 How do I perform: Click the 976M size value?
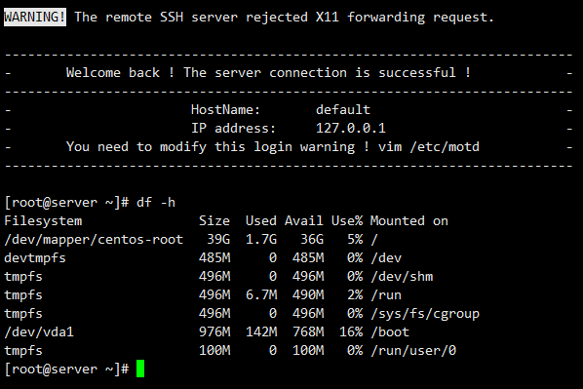(214, 331)
